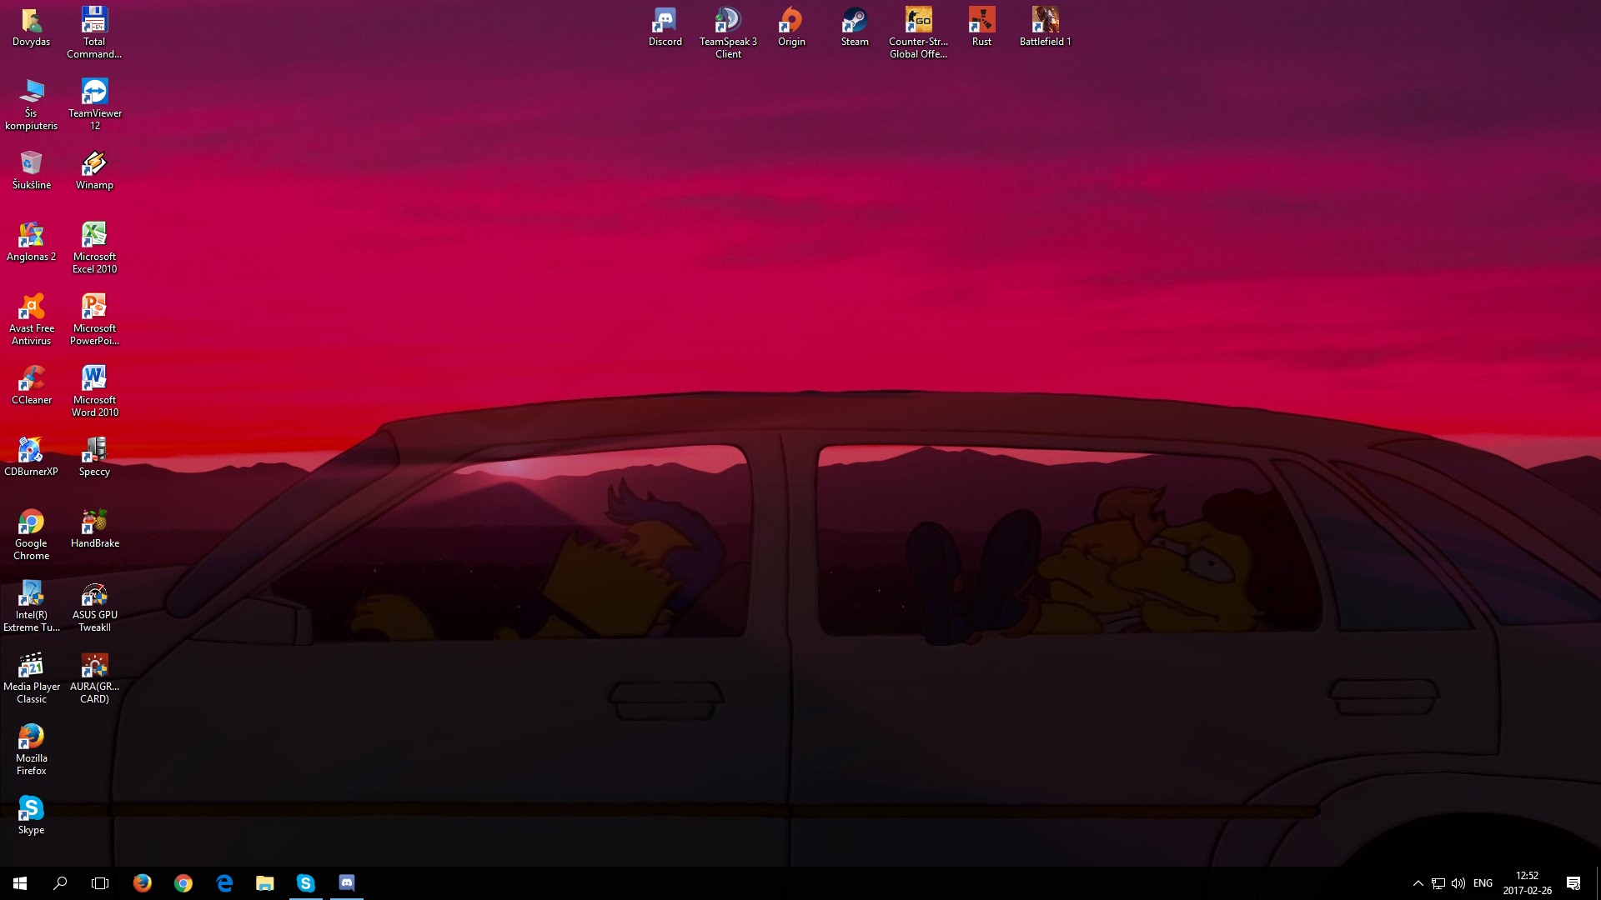Open Chrome from the taskbar

(183, 883)
